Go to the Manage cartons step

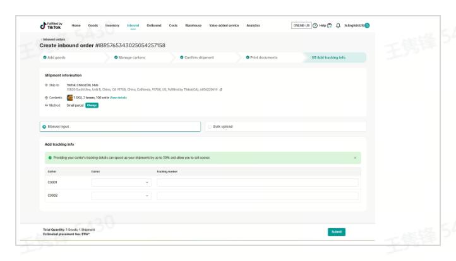tap(129, 57)
